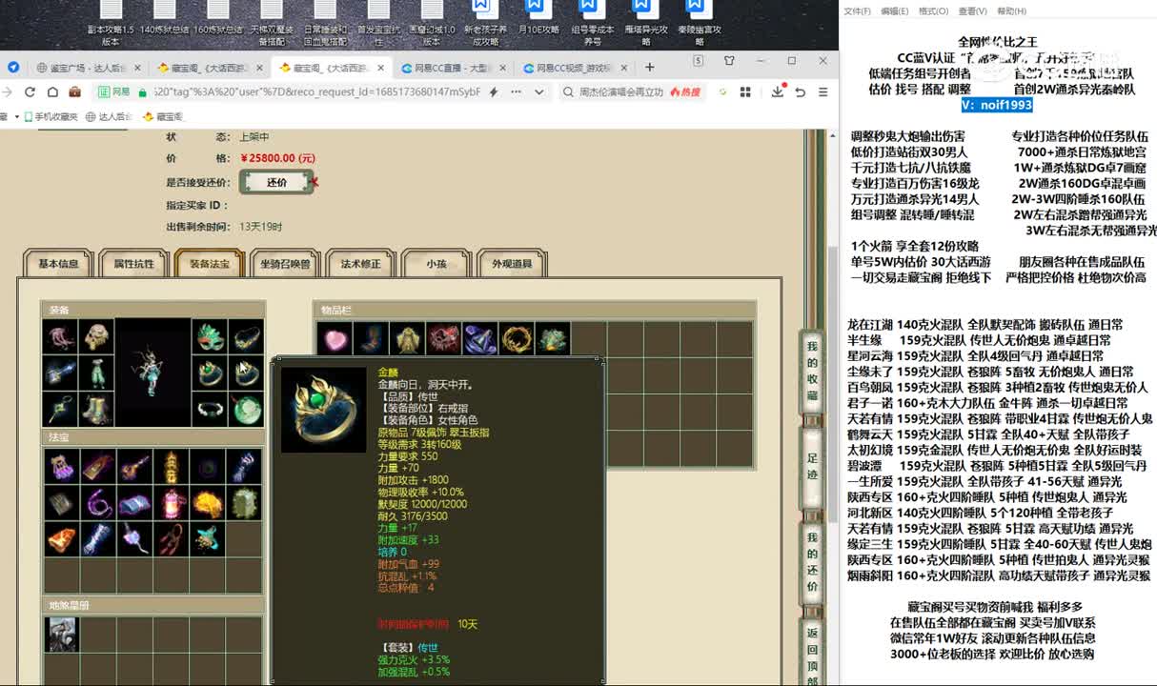This screenshot has width=1157, height=686.
Task: Switch to 网易CC直播 browser tab
Action: click(453, 68)
